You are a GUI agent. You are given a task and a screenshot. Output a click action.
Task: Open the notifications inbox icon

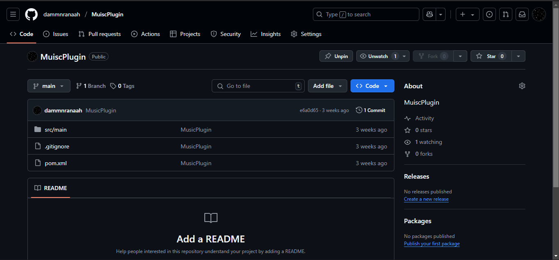522,14
